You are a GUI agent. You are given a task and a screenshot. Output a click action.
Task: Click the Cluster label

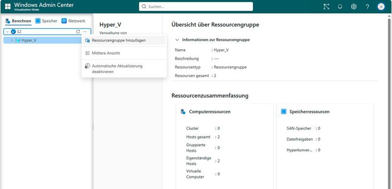click(x=192, y=128)
